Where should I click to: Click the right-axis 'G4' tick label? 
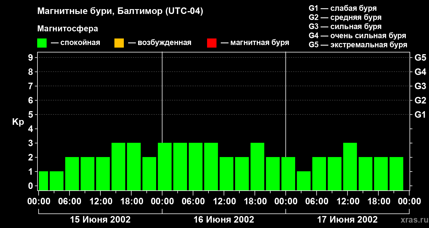pos(420,72)
